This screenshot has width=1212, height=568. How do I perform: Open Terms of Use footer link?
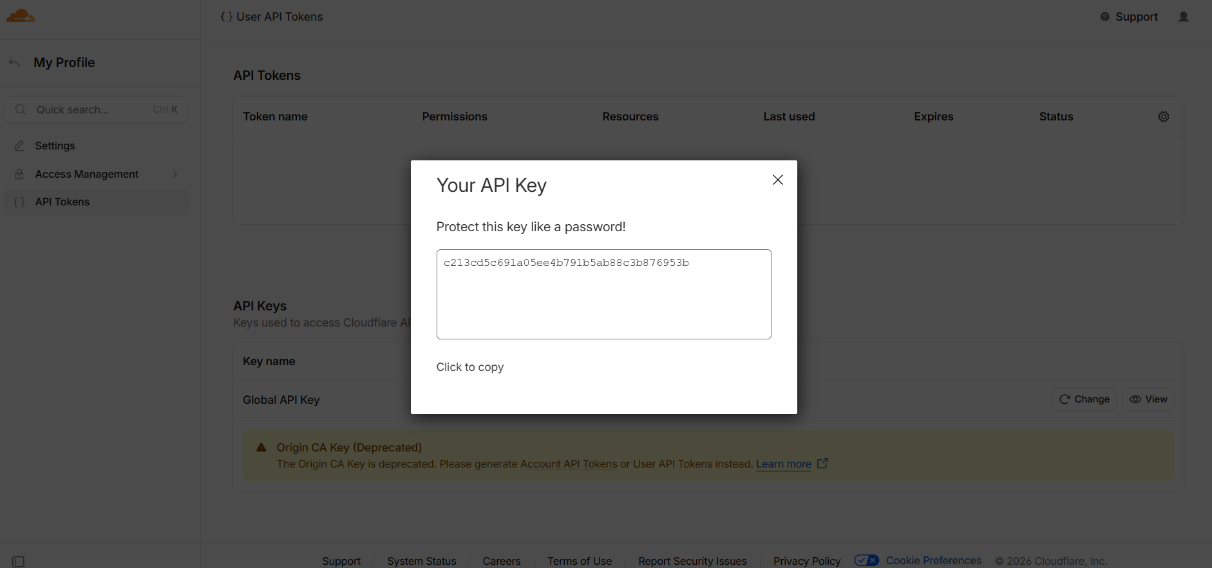[x=580, y=561]
